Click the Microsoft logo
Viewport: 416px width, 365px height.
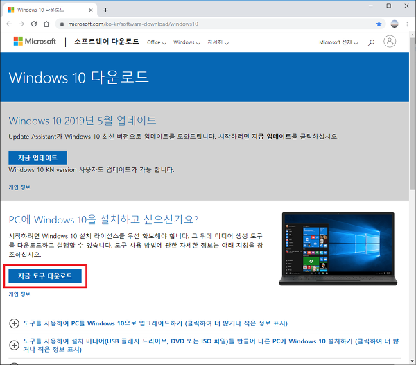pos(35,42)
